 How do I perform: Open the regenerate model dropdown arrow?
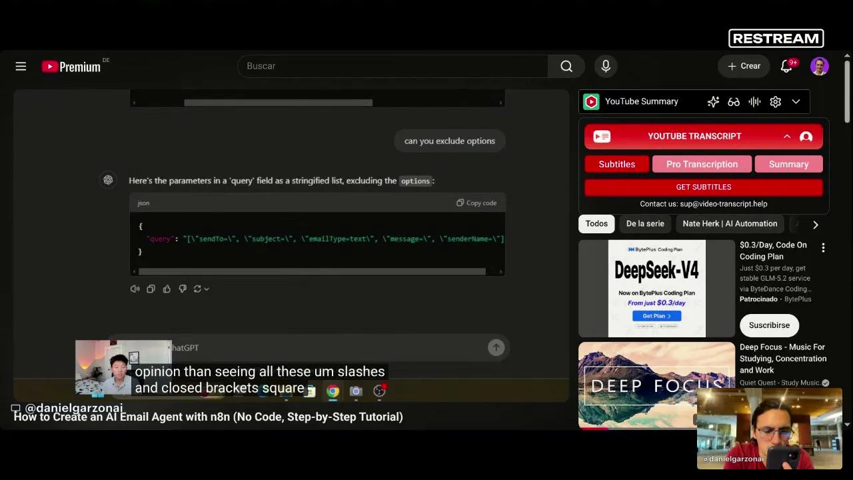coord(207,289)
